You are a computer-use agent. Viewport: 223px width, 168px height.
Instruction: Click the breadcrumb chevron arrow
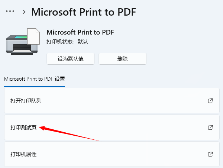pos(24,12)
